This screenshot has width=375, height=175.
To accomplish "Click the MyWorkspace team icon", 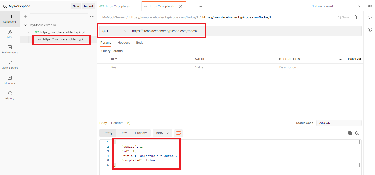I will 5,6.
